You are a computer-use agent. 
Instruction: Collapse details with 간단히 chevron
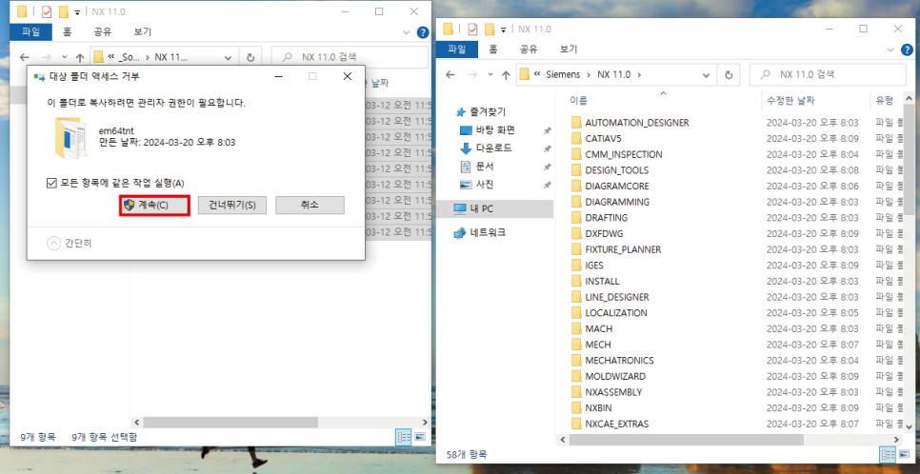[x=53, y=243]
